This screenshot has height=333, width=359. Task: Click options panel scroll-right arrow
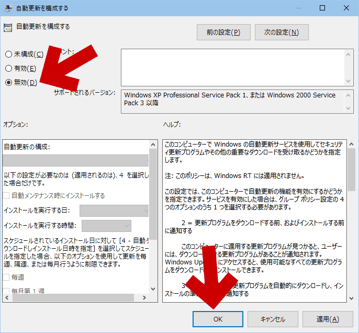point(144,297)
